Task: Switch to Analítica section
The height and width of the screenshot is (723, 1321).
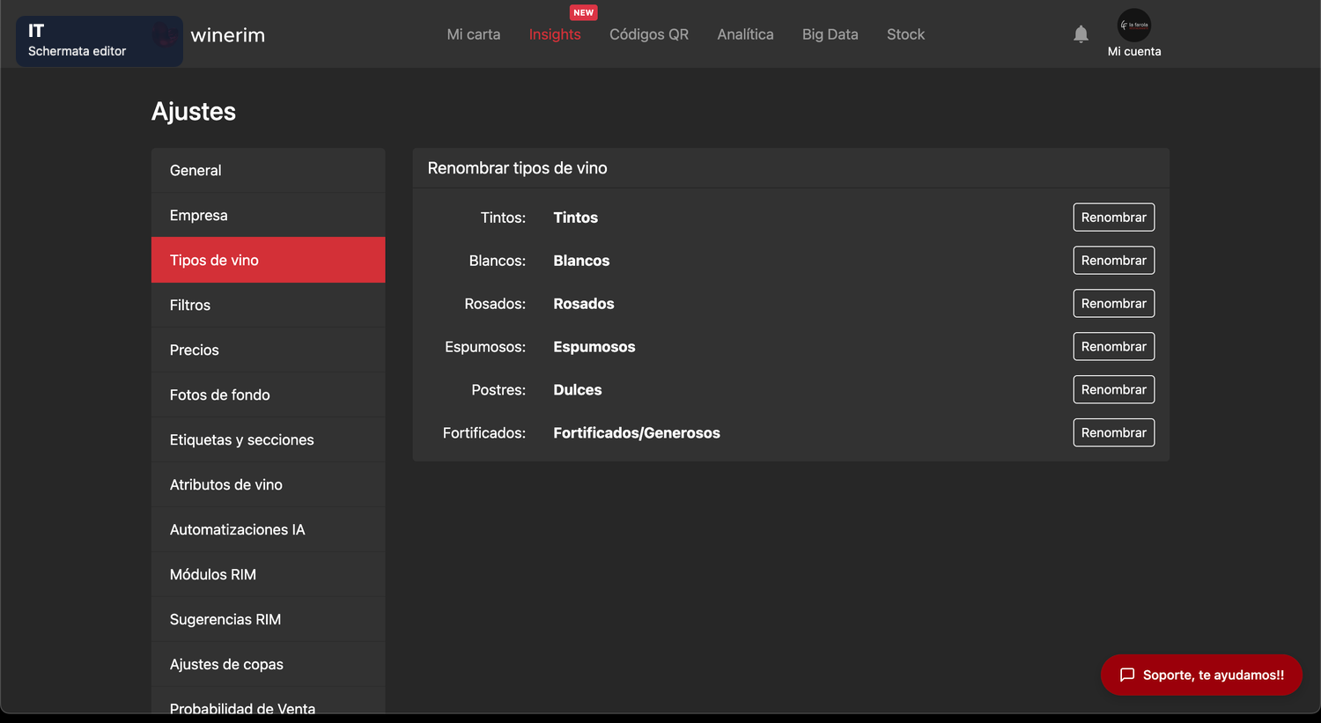Action: [x=745, y=34]
